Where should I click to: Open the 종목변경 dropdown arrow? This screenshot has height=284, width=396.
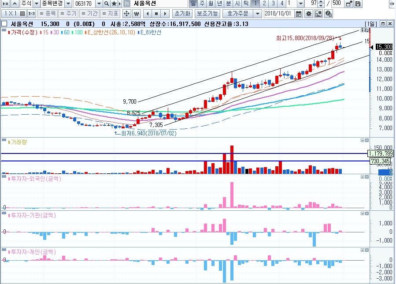click(x=68, y=4)
